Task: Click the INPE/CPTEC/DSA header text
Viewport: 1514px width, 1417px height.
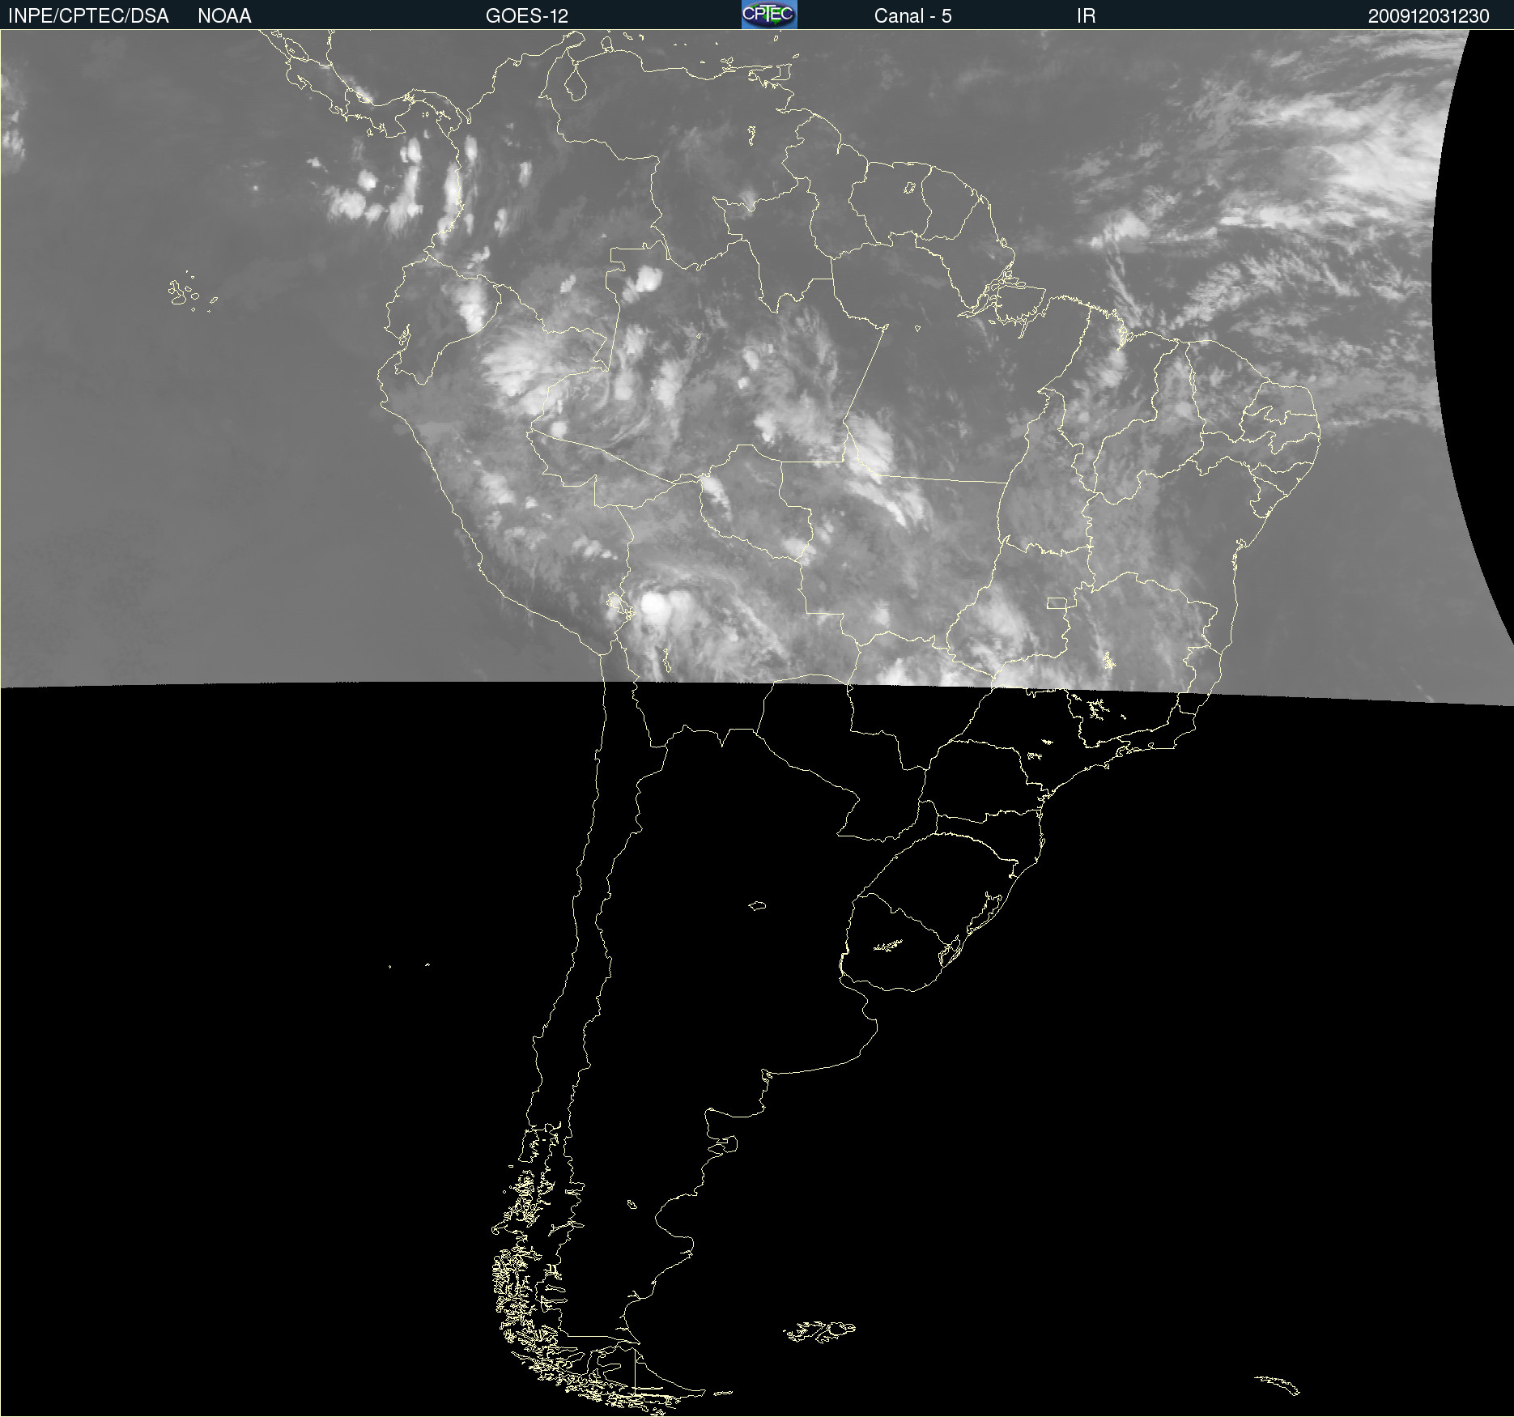Action: (x=88, y=16)
